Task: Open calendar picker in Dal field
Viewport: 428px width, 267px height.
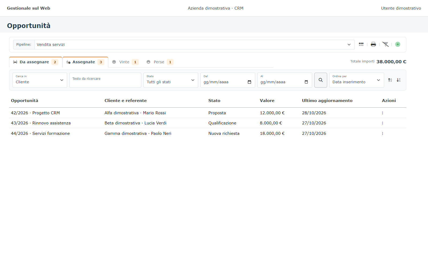Action: point(249,82)
